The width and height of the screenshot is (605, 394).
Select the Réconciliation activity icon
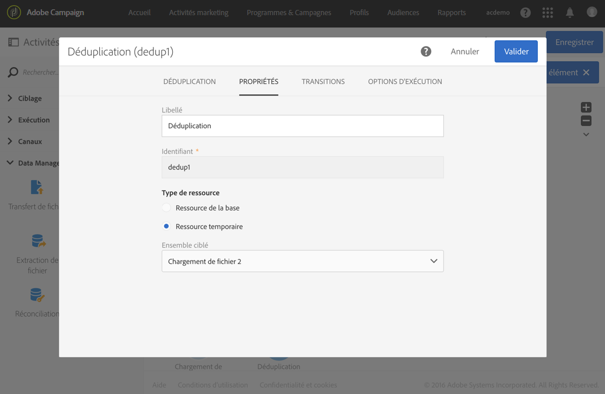[37, 295]
